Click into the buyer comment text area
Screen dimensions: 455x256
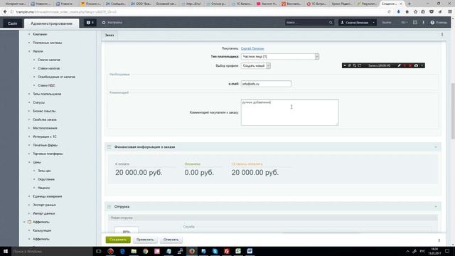pos(289,112)
